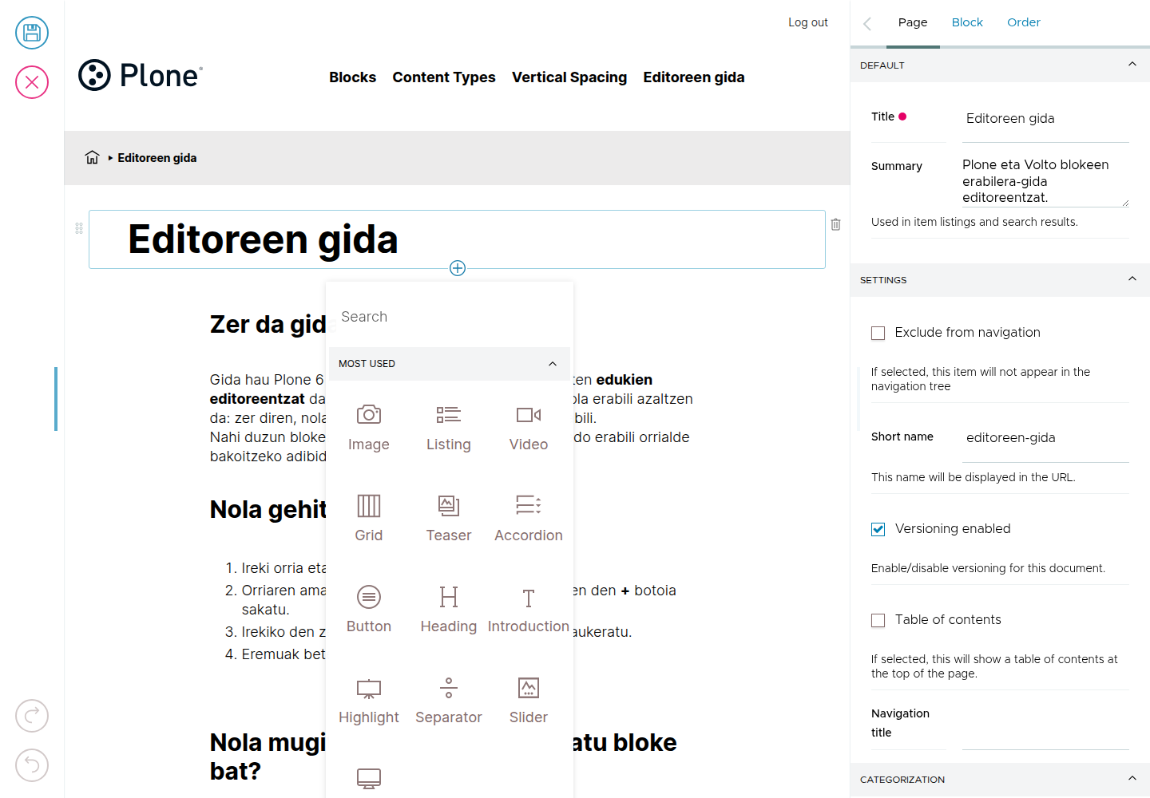Open the Plone logo home link
Screen dimensions: 1150x798
click(x=141, y=76)
